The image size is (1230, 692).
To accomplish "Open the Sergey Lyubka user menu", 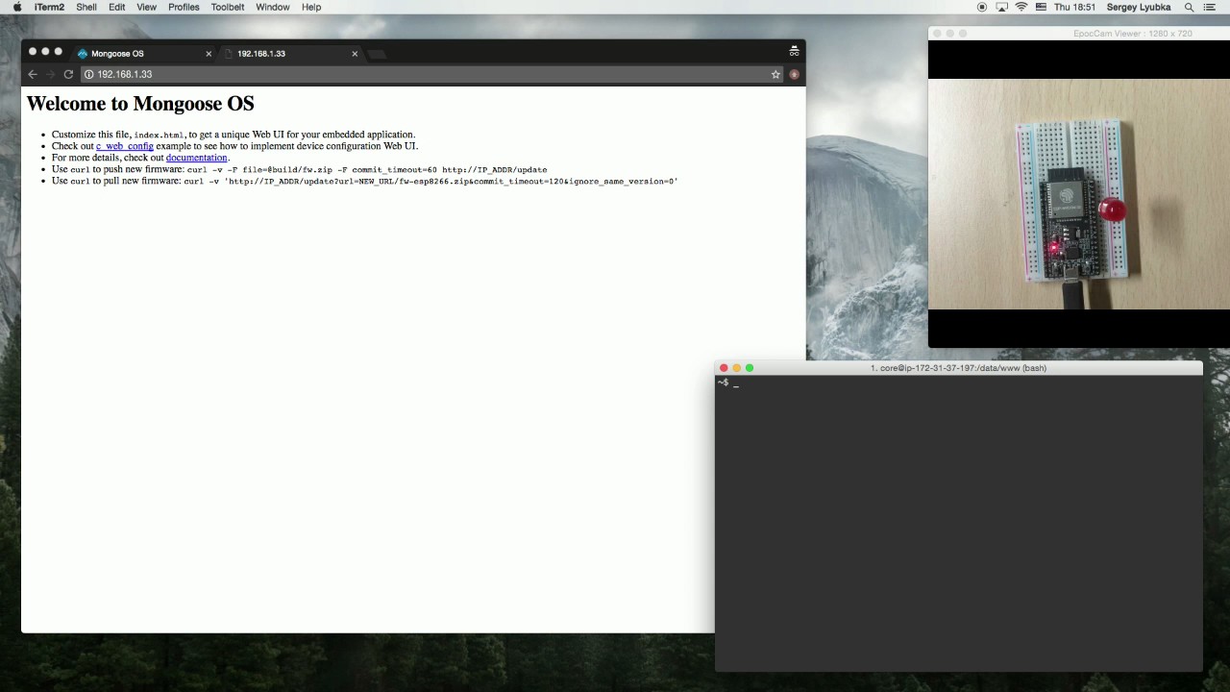I will [1139, 7].
